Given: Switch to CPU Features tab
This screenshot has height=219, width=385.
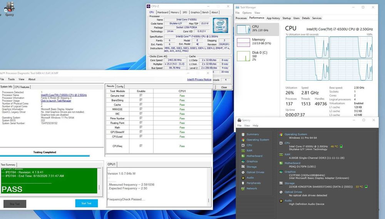Looking at the screenshot, I should (22, 87).
